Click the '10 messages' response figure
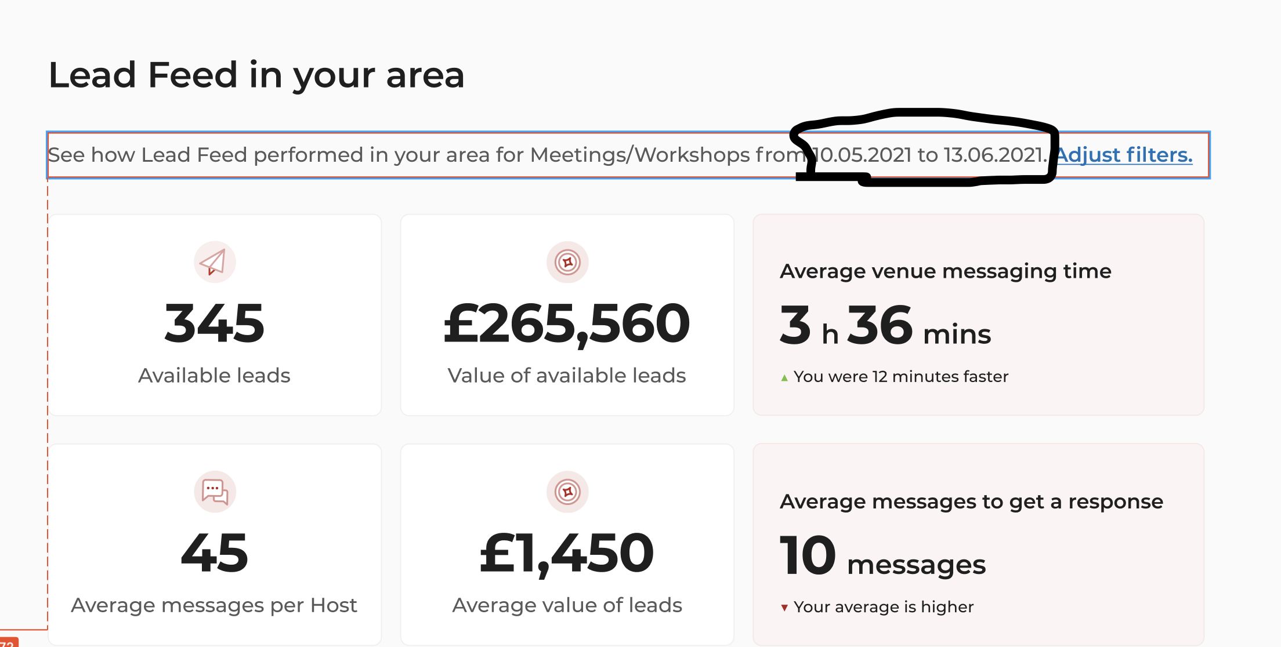 click(882, 558)
